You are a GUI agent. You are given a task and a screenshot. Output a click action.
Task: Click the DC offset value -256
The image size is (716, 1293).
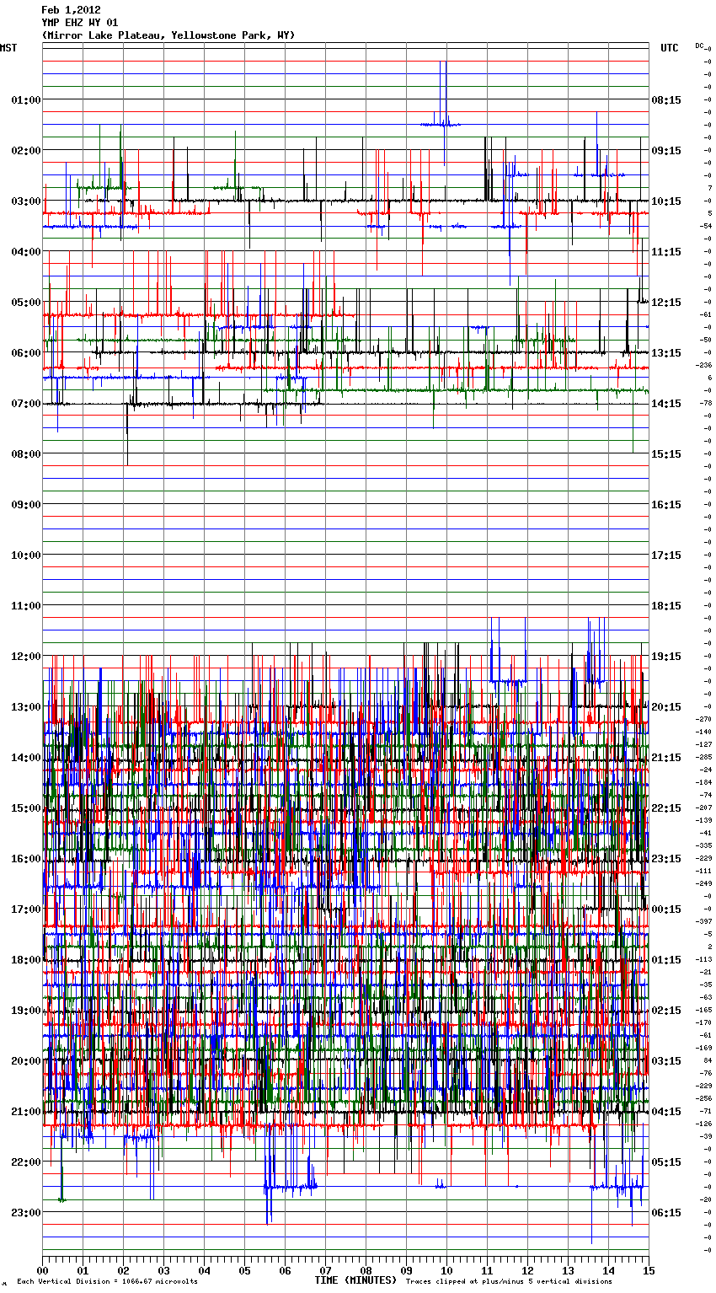tap(703, 1098)
